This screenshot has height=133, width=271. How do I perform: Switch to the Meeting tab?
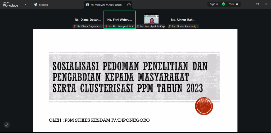coord(41,5)
